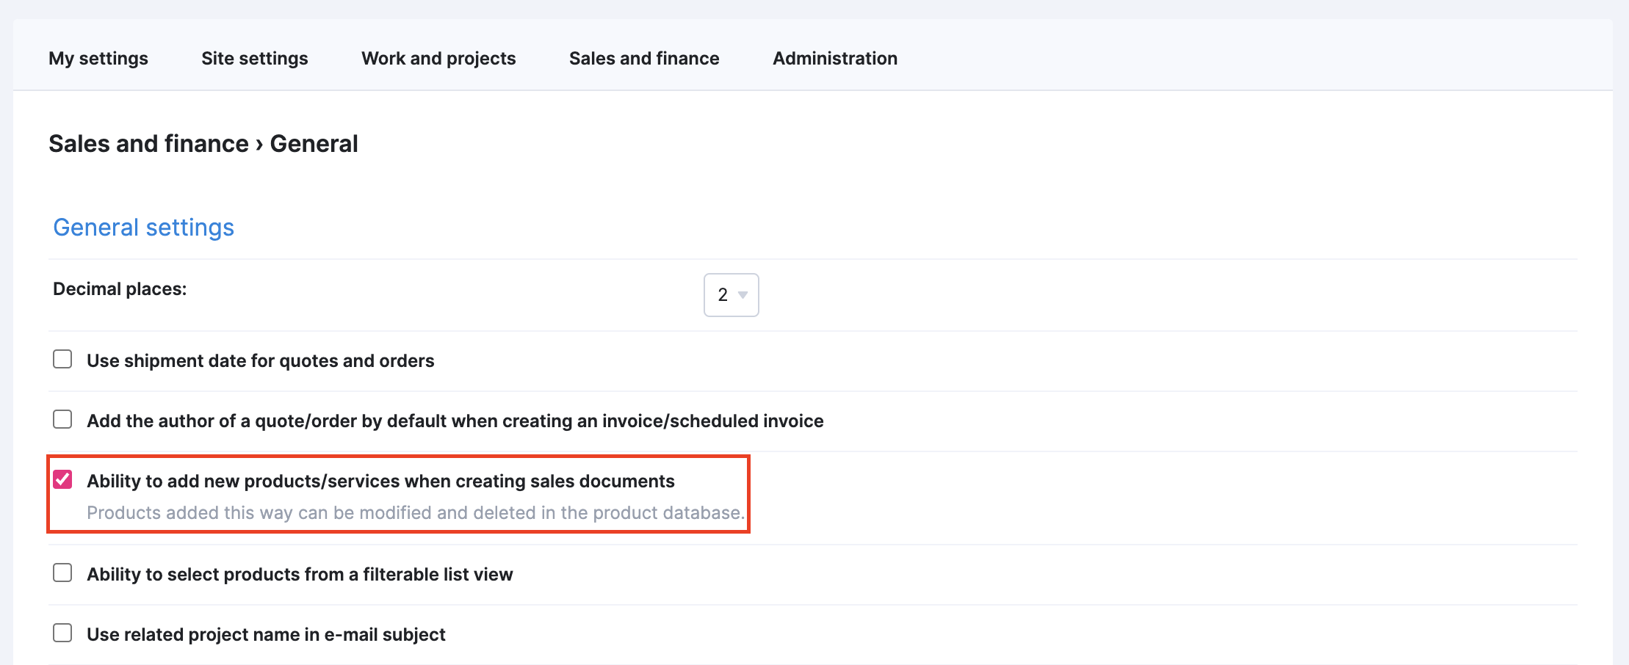
Task: Click the General settings heading
Action: coord(144,228)
